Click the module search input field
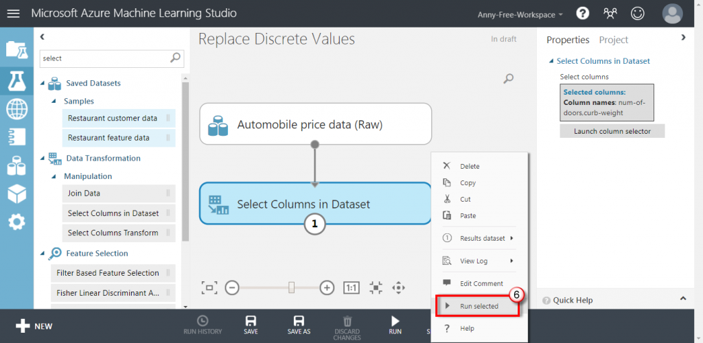Screen dimensions: 703x343 [x=104, y=58]
